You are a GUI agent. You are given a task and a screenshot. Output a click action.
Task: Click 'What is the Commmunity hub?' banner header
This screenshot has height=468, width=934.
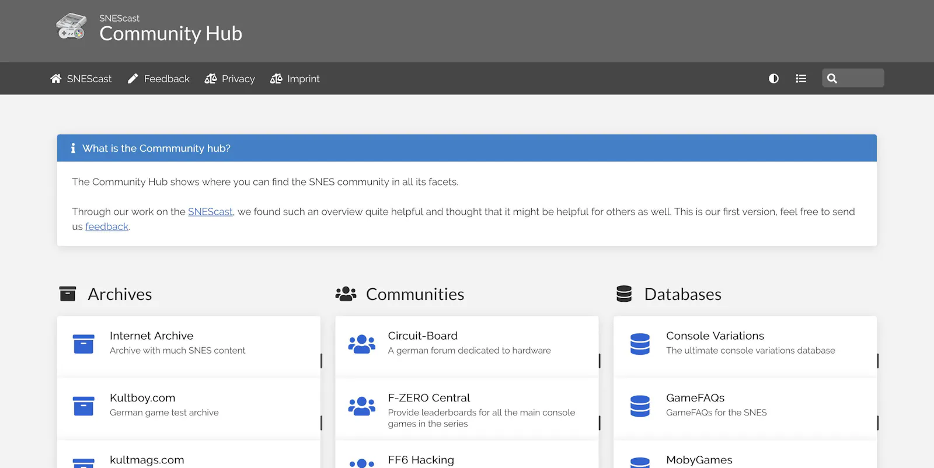pos(467,148)
